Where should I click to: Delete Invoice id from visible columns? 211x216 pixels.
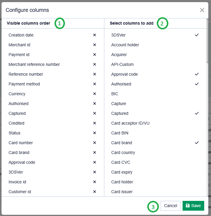pos(95,182)
